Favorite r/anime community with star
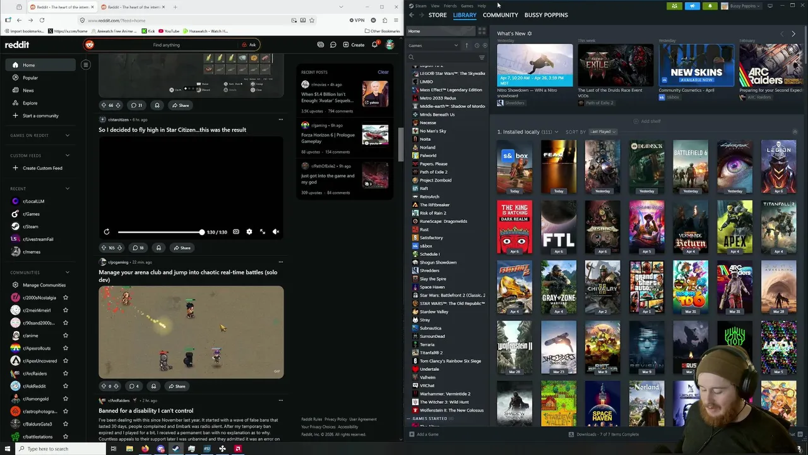Screen dimensions: 808x455 66,336
